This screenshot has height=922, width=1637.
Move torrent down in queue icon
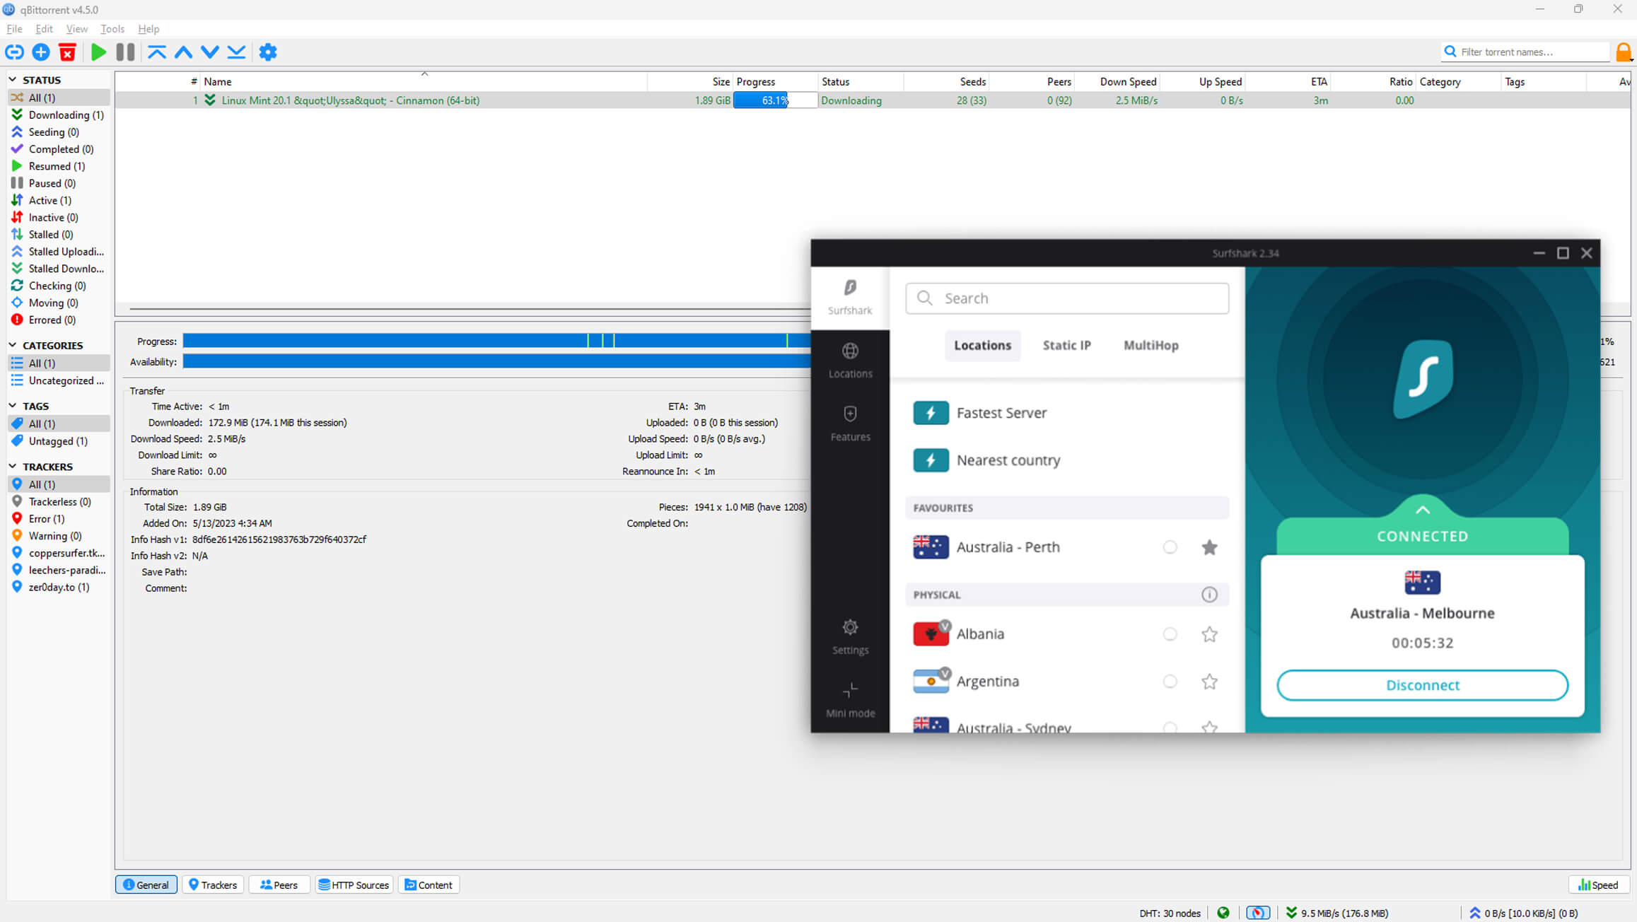(209, 52)
